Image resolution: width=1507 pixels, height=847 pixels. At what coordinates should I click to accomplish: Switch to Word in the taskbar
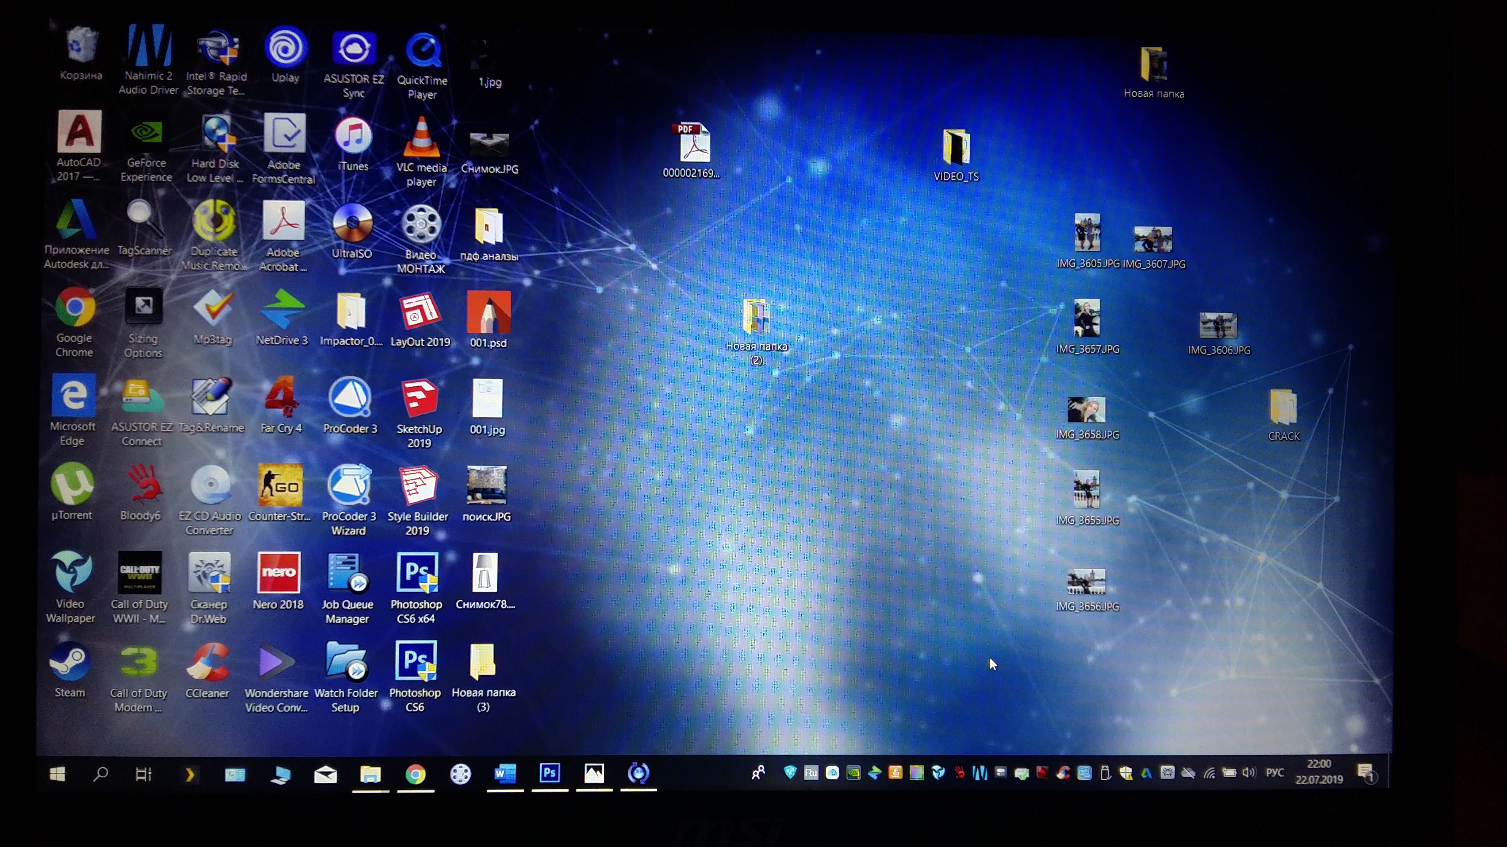pos(505,773)
